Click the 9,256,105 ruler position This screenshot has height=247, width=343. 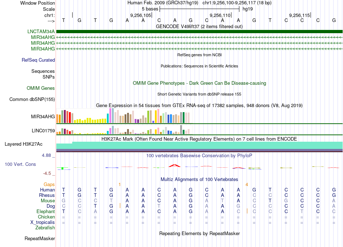(141, 15)
